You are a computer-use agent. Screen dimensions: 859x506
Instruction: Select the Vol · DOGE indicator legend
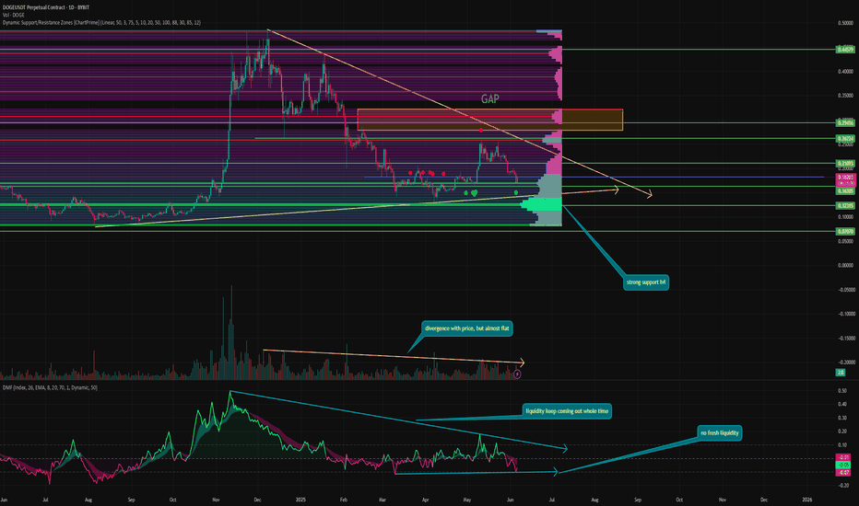[x=14, y=15]
